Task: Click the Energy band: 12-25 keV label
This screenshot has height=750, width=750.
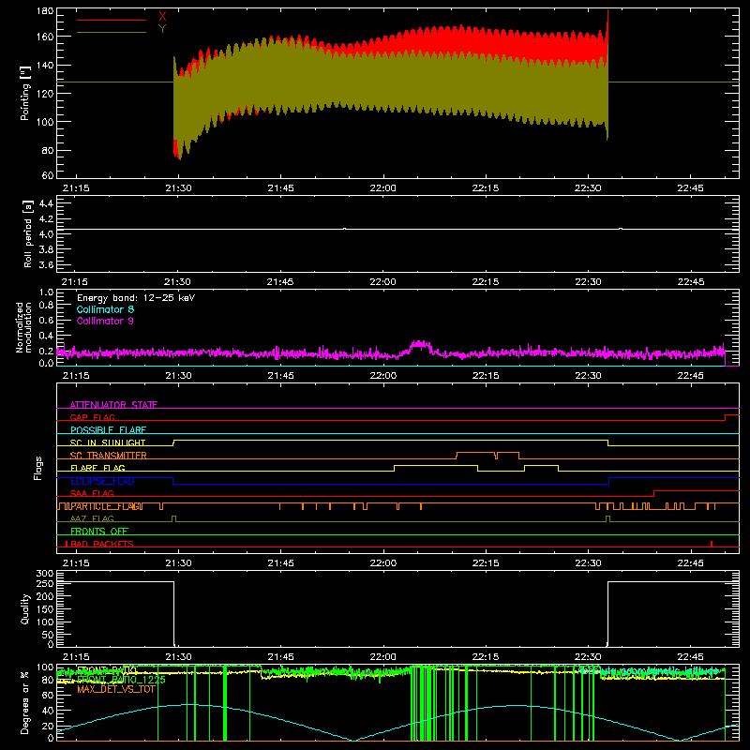Action: click(x=136, y=298)
